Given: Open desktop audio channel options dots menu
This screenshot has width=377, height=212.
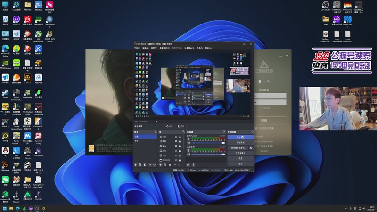Looking at the screenshot, I should point(188,150).
